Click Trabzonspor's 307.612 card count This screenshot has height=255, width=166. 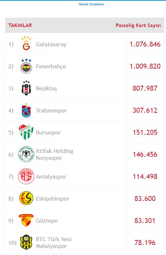pyautogui.click(x=145, y=110)
